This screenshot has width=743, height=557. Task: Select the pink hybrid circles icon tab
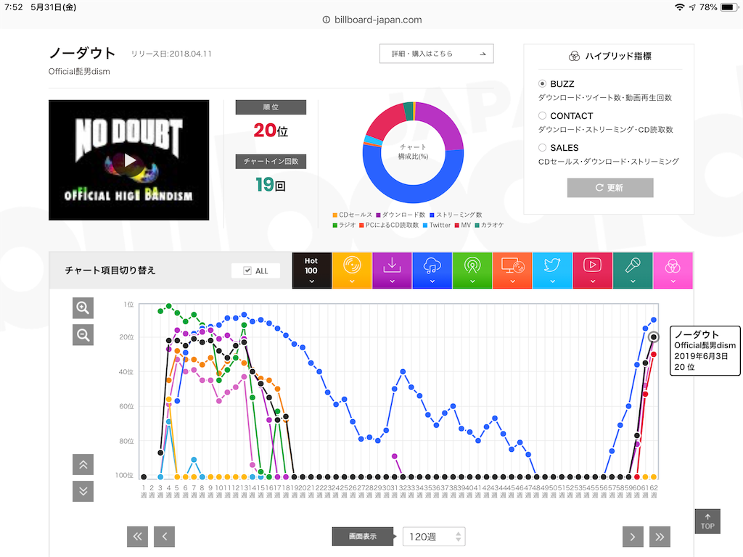pos(673,271)
